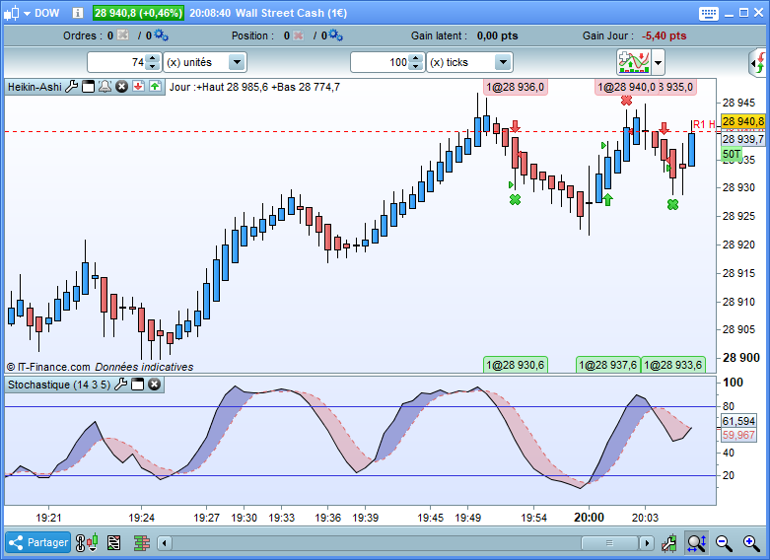Click the 50T timeframe tag on price axis
This screenshot has height=560, width=770.
(732, 154)
